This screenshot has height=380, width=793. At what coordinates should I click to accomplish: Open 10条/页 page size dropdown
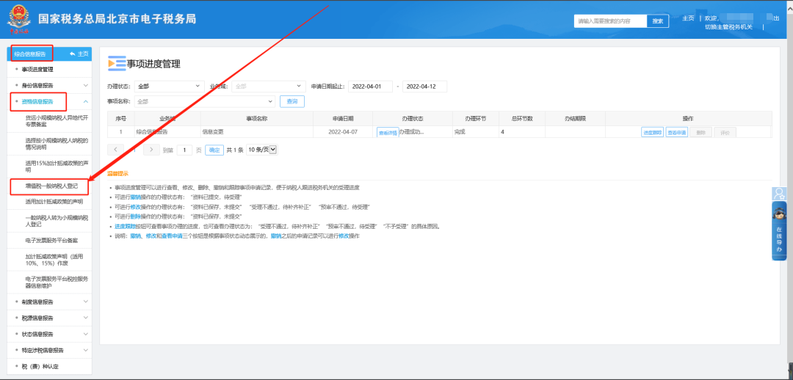pyautogui.click(x=261, y=150)
